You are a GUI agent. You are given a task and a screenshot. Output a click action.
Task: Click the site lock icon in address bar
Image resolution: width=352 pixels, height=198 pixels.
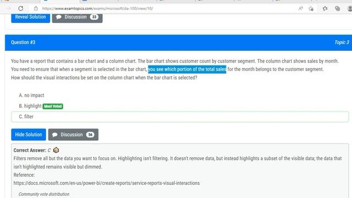pos(36,9)
